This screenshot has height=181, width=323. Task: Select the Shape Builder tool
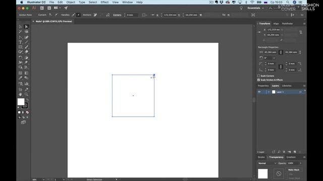click(x=20, y=67)
